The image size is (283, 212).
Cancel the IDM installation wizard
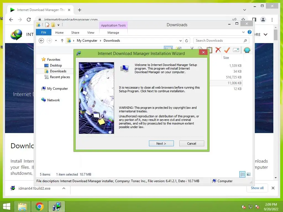click(192, 144)
